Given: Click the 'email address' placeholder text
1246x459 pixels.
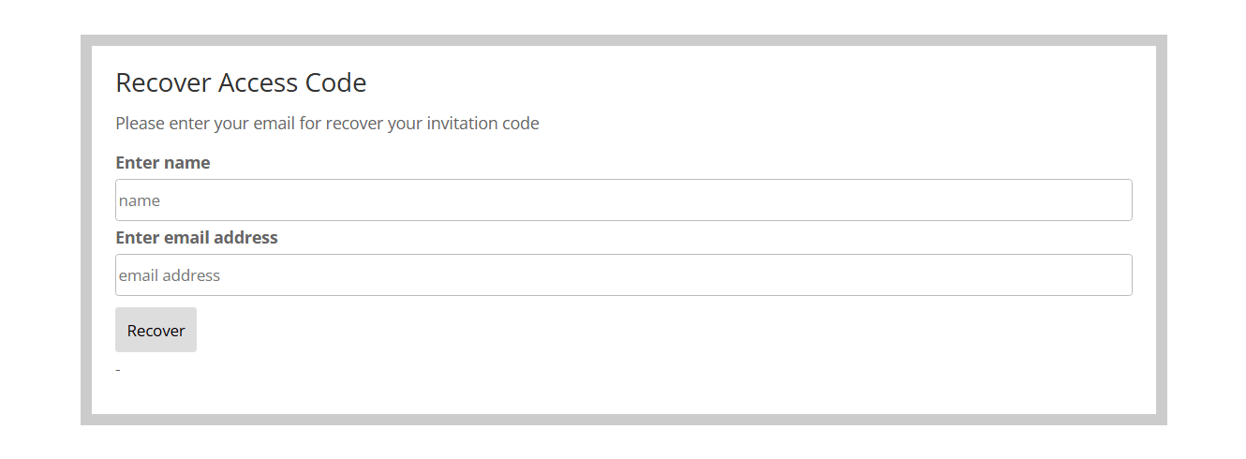Looking at the screenshot, I should pos(170,275).
